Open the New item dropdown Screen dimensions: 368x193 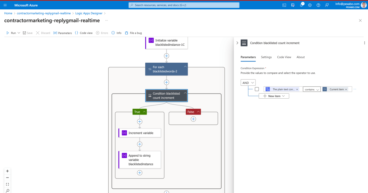pyautogui.click(x=274, y=96)
